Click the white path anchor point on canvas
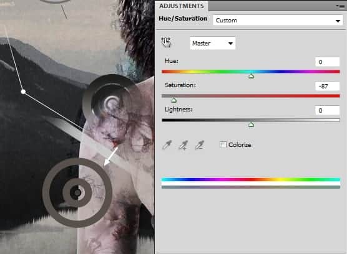Screen dimensions: 347x254 tap(23, 92)
